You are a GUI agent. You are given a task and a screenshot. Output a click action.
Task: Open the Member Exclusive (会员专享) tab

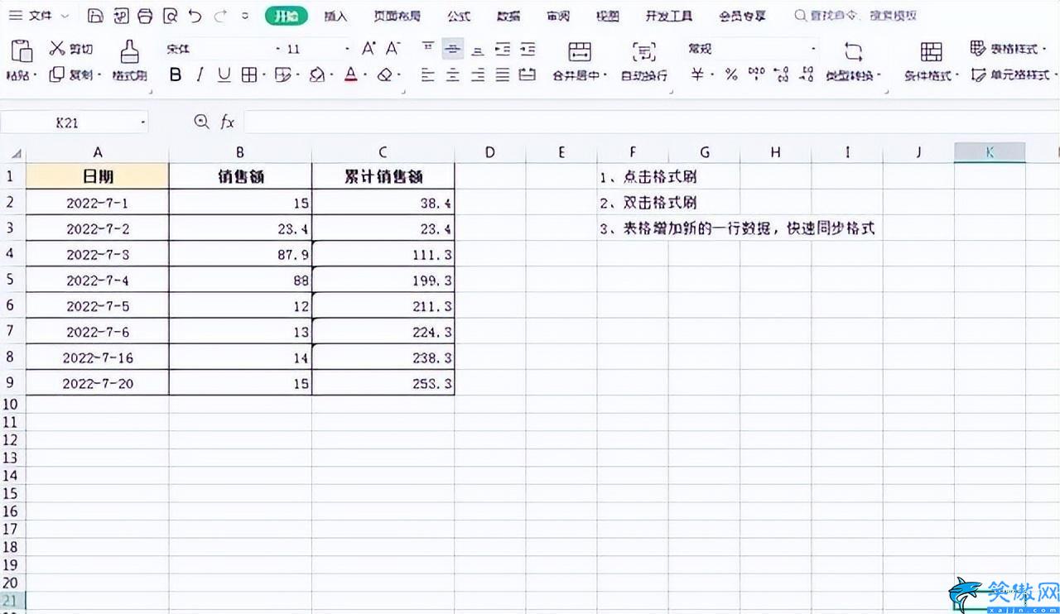(x=742, y=16)
